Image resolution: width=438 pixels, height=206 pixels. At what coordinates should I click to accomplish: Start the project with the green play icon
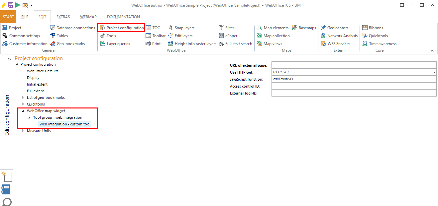click(17, 5)
